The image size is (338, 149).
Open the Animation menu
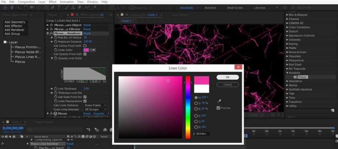(66, 2)
